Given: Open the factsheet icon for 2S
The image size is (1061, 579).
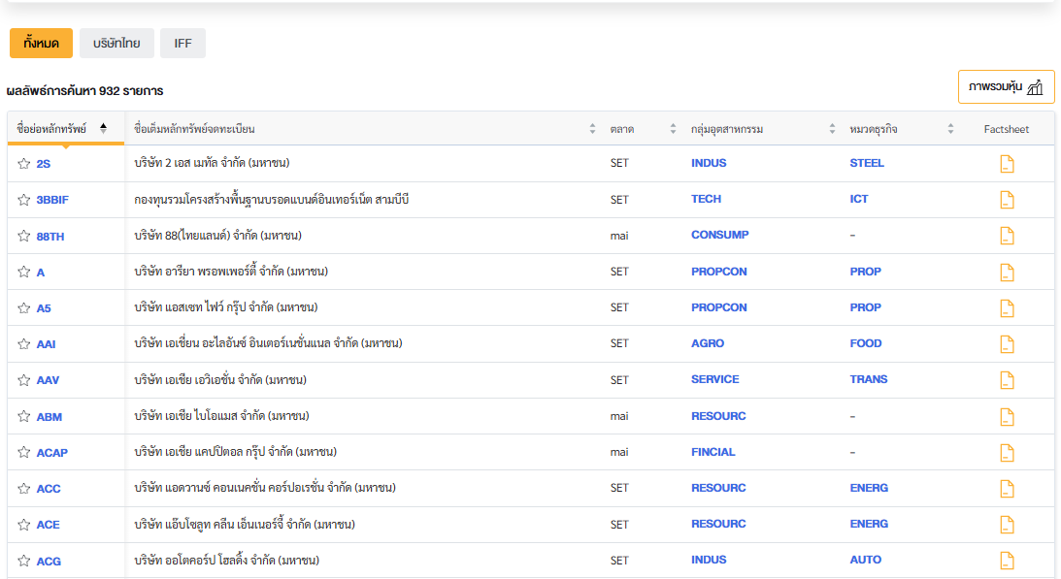Looking at the screenshot, I should (1007, 164).
